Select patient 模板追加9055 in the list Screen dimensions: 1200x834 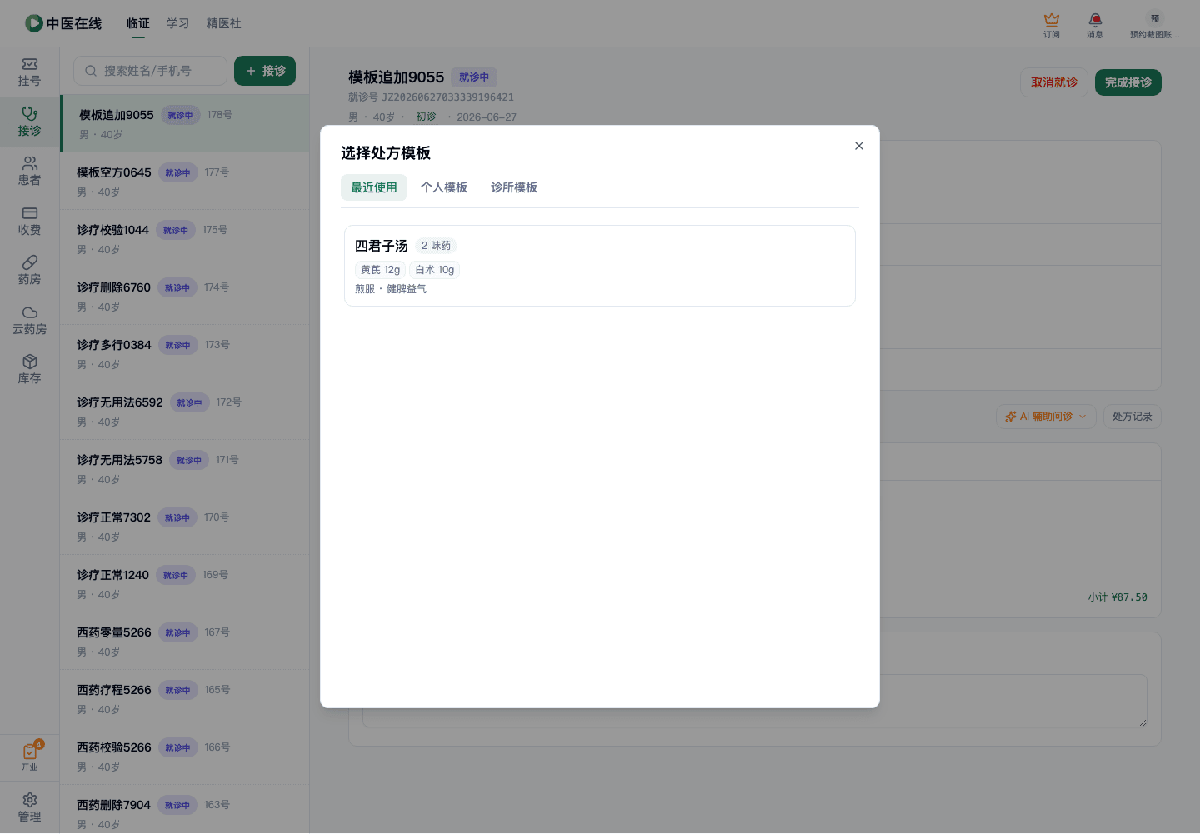pyautogui.click(x=185, y=123)
